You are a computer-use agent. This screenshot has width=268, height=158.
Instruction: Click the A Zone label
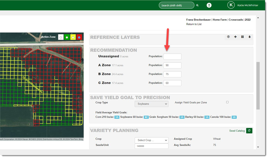[x=104, y=65]
